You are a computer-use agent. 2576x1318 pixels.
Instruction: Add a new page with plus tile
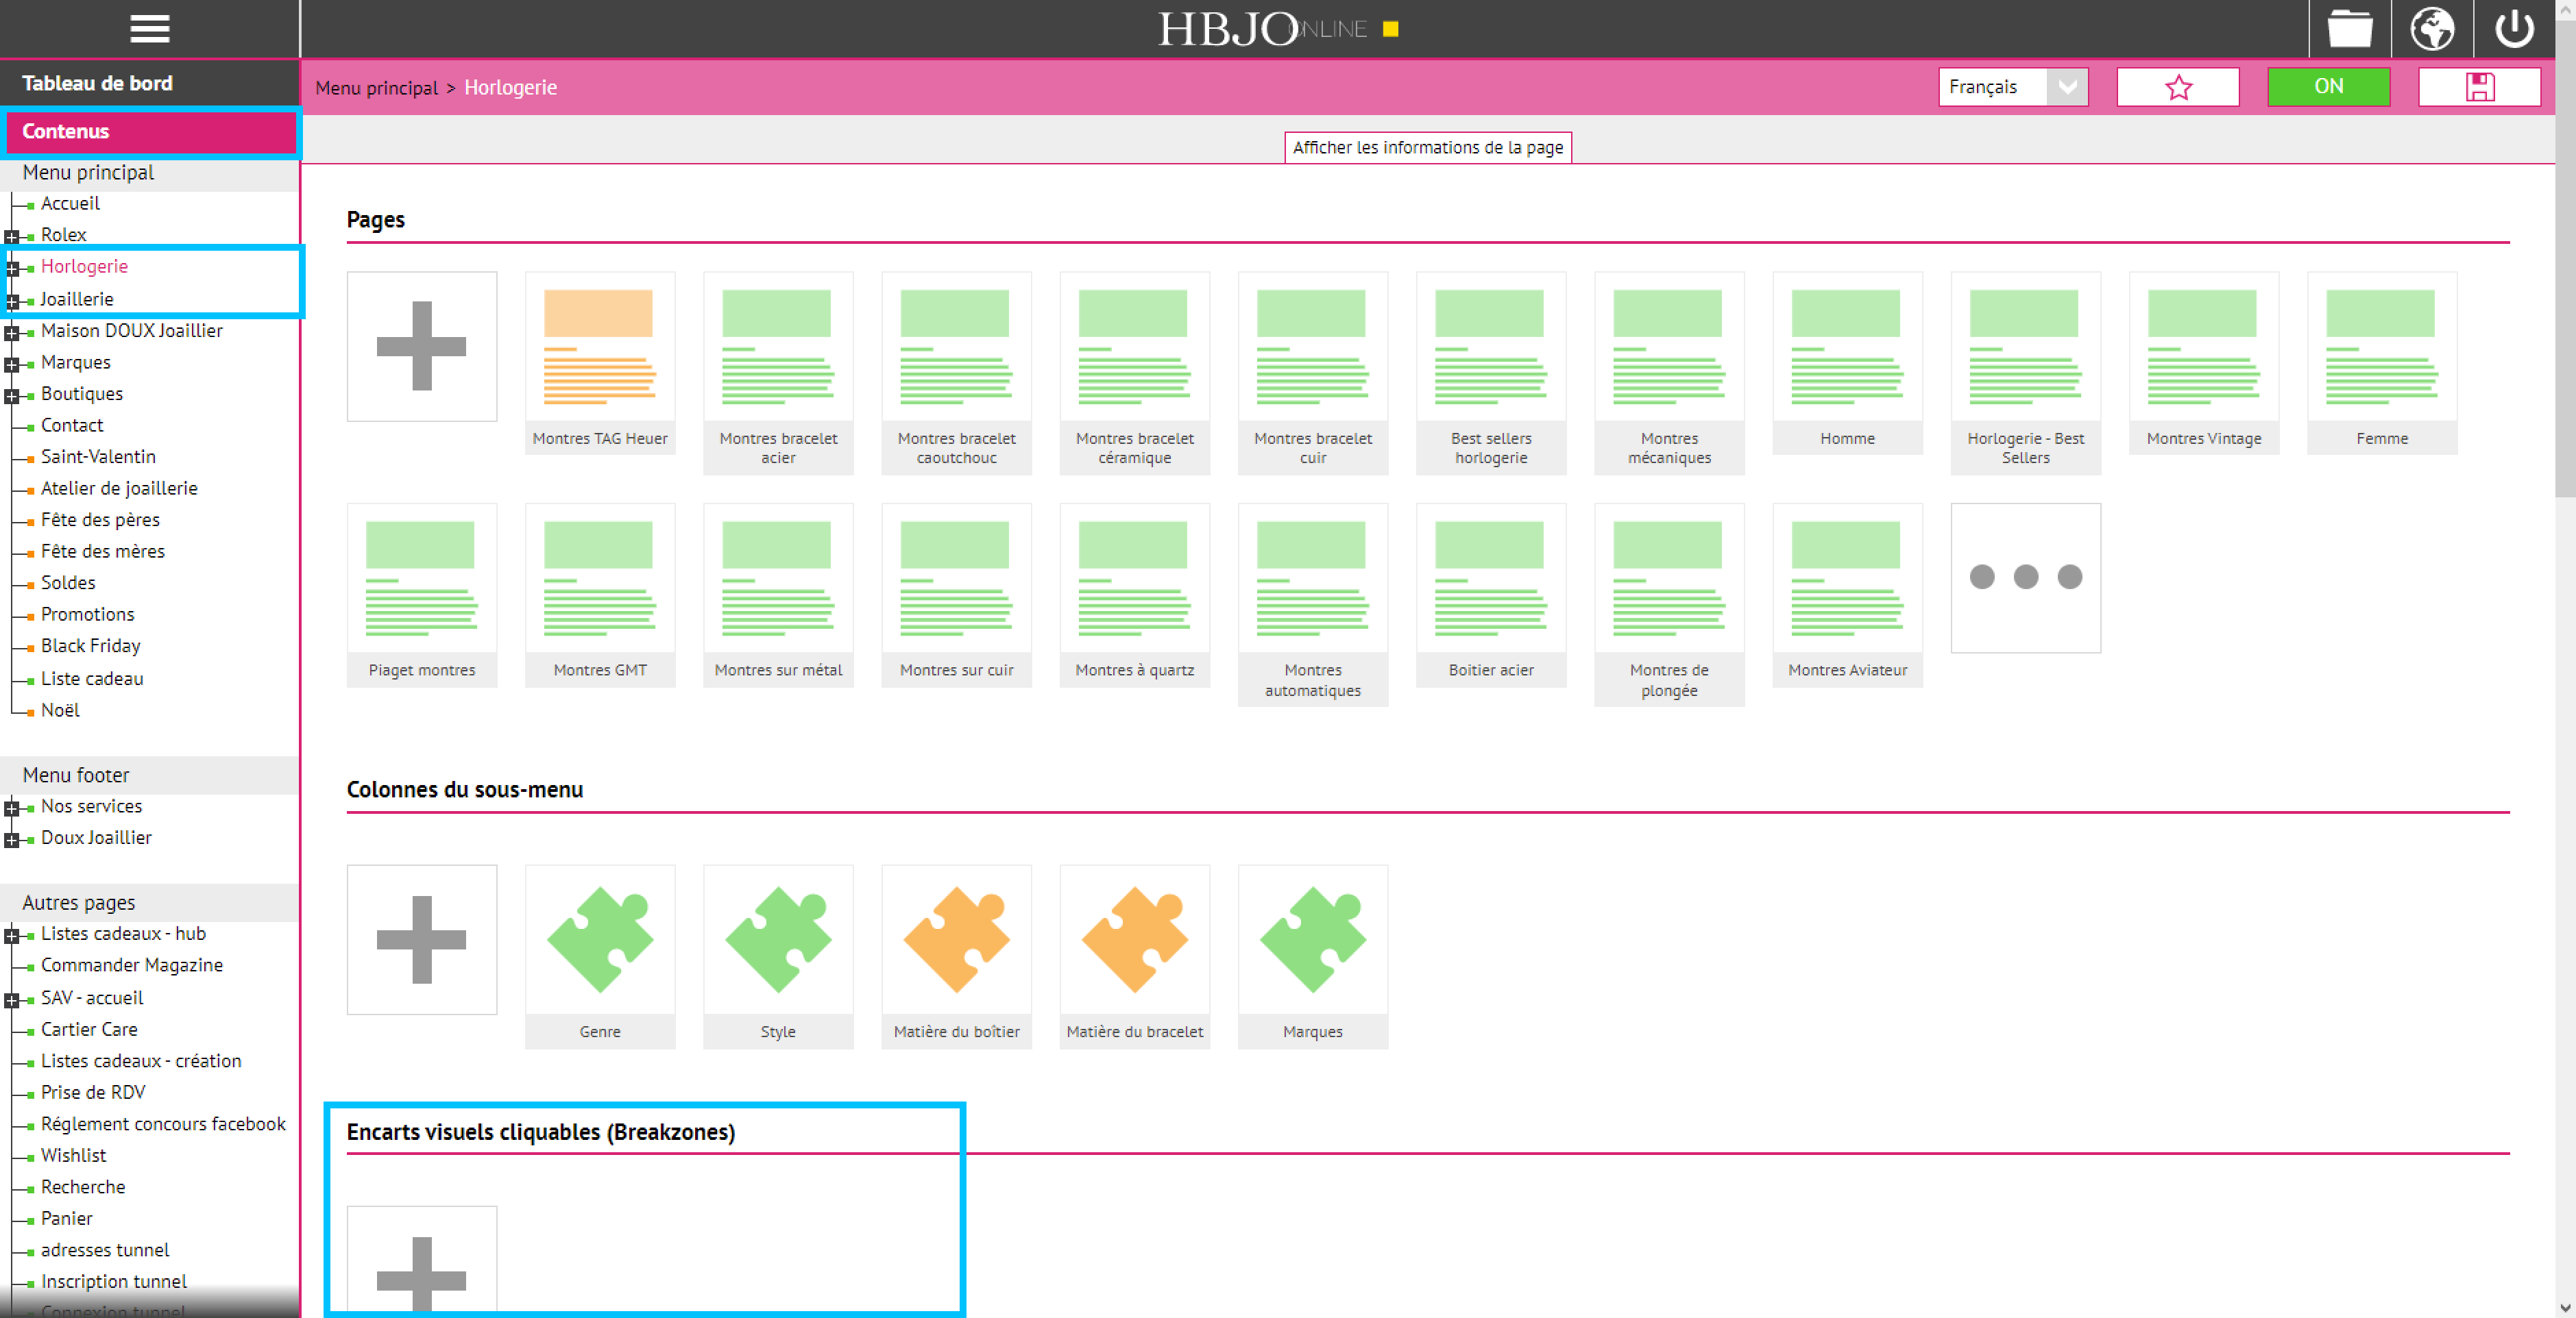coord(421,346)
